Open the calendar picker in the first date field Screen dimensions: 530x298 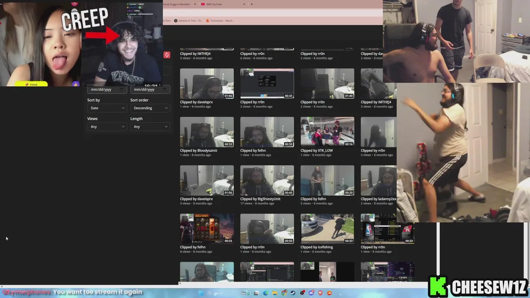click(x=121, y=89)
